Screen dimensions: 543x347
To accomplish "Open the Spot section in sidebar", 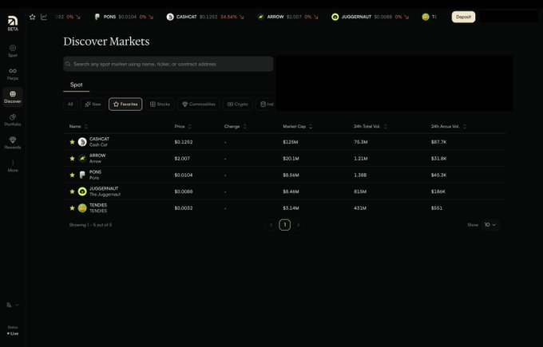I will tap(13, 51).
